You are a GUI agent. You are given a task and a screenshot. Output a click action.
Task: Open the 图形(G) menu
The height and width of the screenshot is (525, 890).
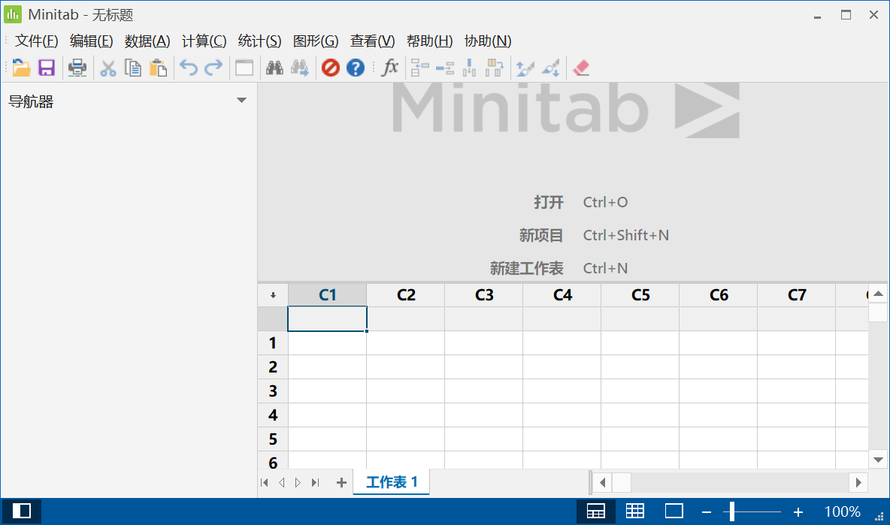316,41
